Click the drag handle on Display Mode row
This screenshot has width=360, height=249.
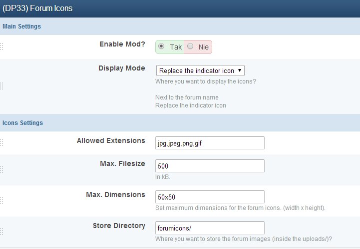(x=1, y=86)
